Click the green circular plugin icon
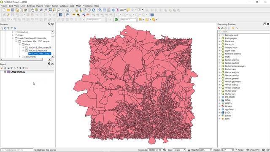 point(116,20)
